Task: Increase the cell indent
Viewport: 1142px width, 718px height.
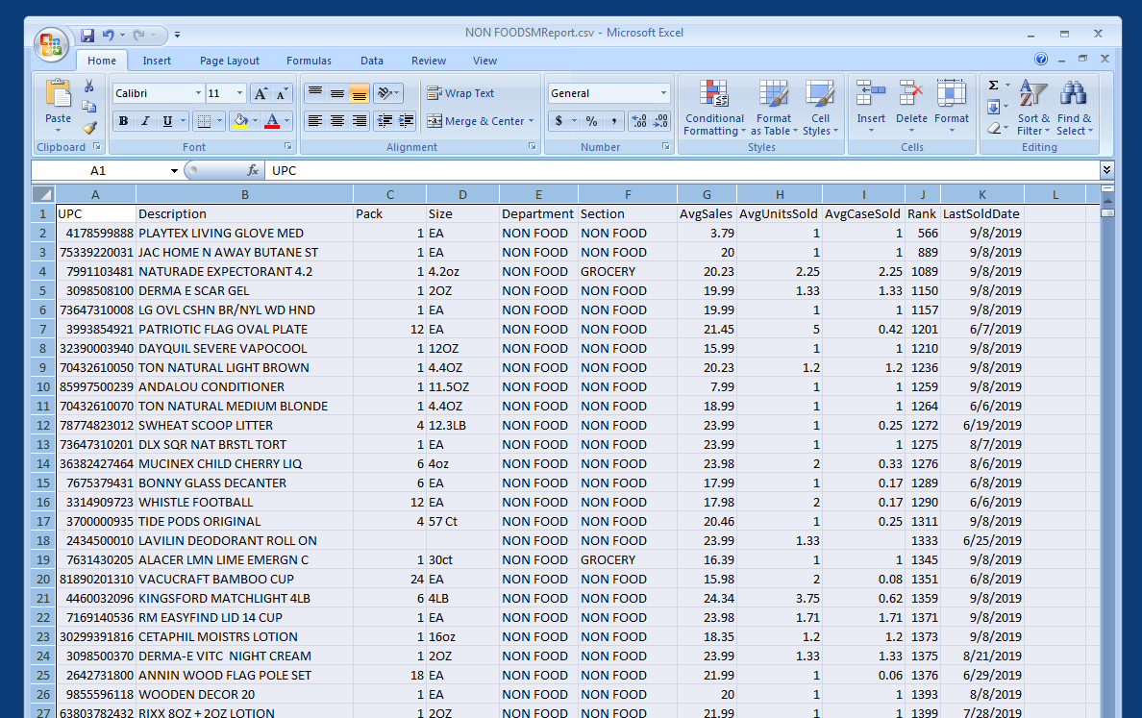Action: [407, 121]
